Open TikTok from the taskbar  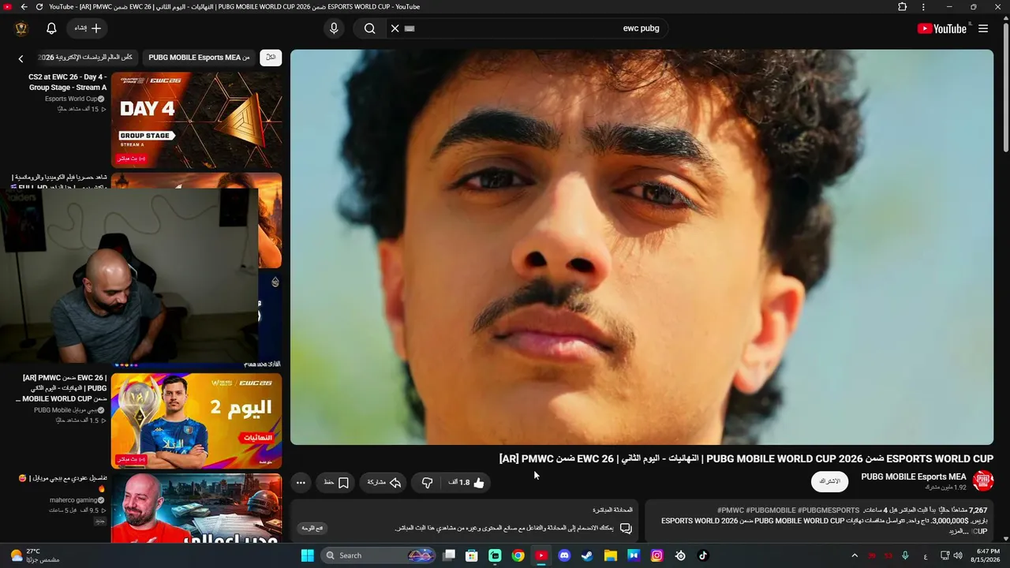click(x=703, y=555)
